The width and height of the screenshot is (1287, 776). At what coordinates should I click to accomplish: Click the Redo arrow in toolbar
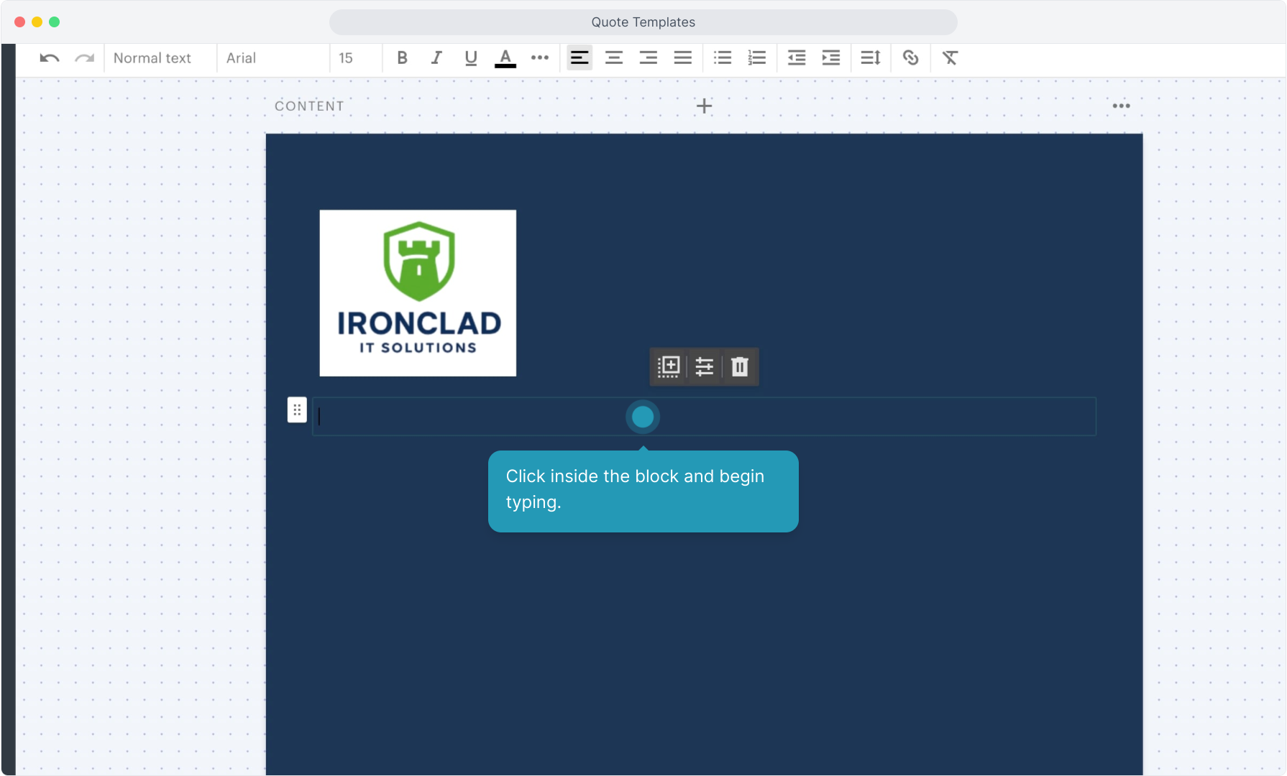click(85, 58)
